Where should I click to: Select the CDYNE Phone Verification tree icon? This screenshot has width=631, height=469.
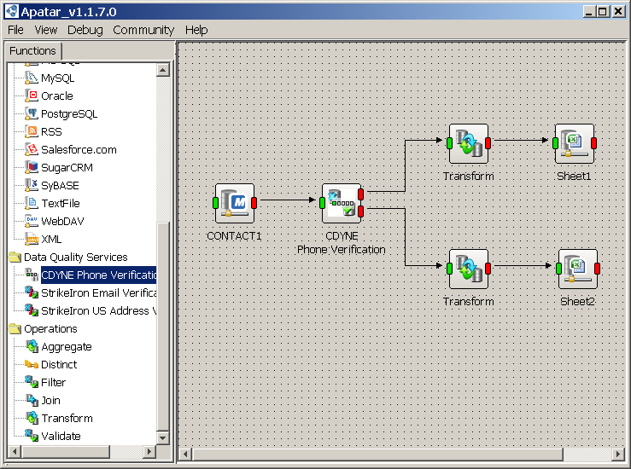[x=32, y=275]
